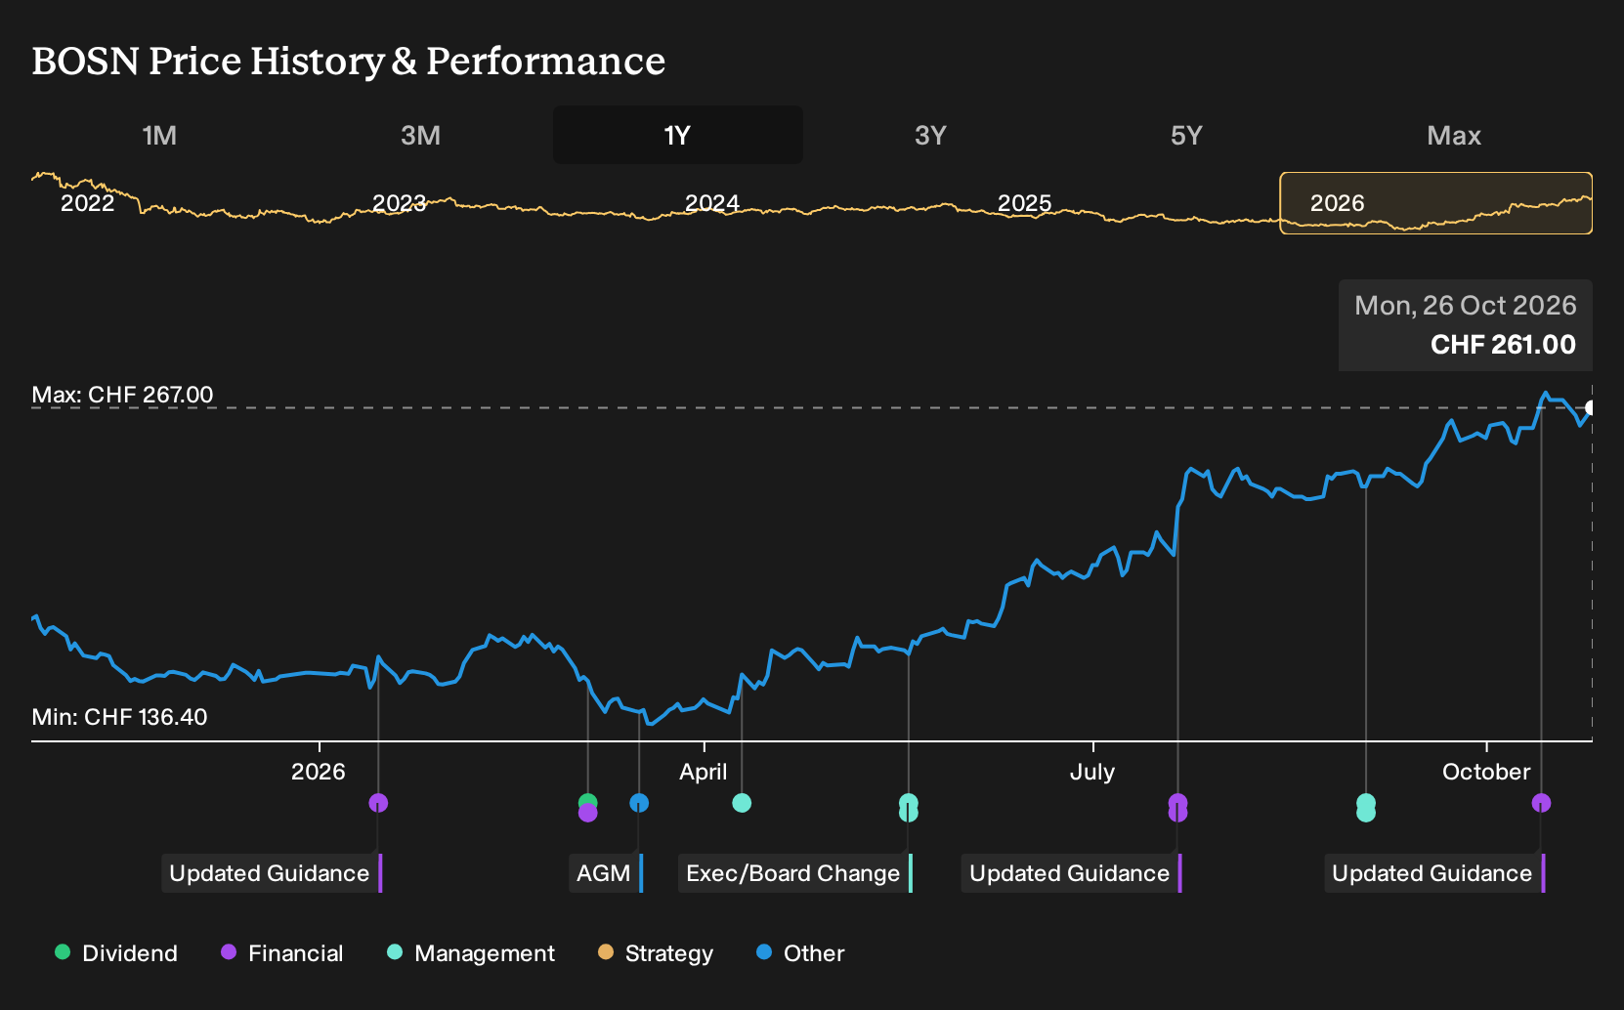Click the 2024 year in the overview timeline
The image size is (1624, 1010).
(x=712, y=203)
